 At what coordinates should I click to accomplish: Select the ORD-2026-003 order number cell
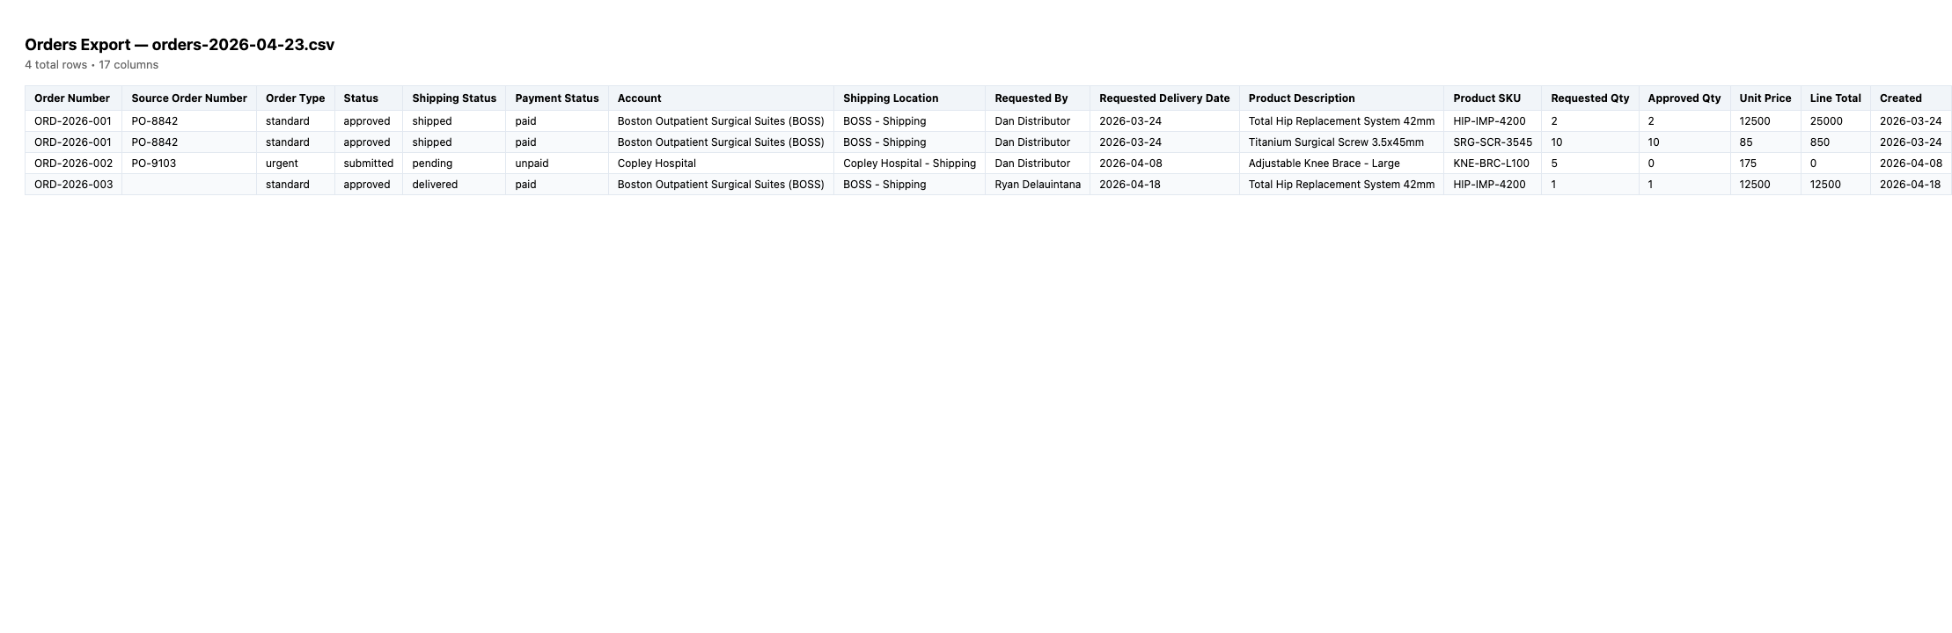coord(73,185)
